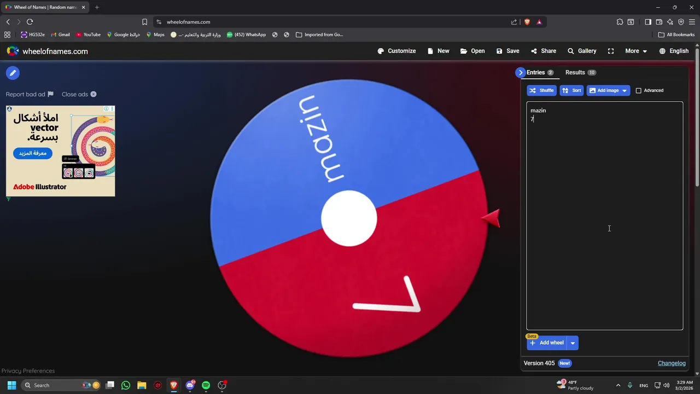Screen dimensions: 700x394
Task: Switch to the Results tab
Action: point(580,72)
